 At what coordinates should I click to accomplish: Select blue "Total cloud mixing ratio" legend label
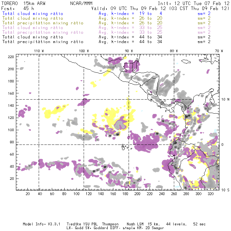click(33, 13)
